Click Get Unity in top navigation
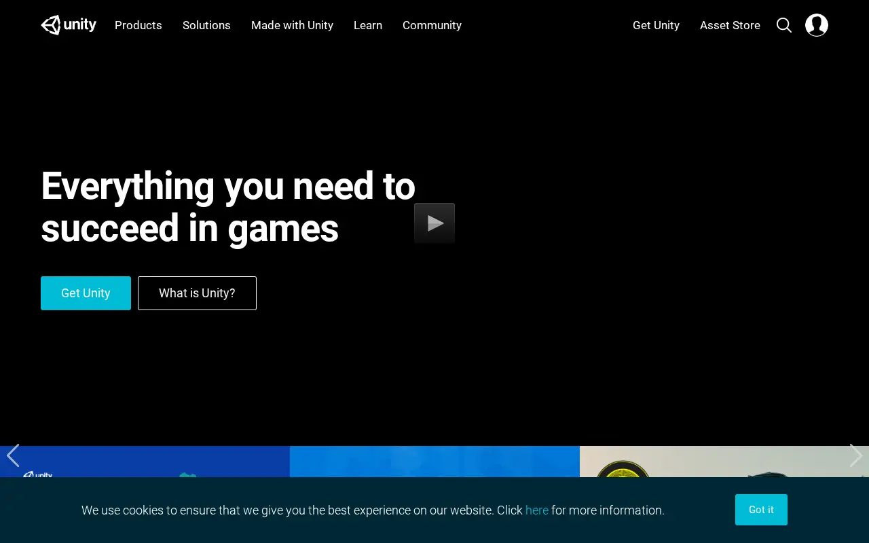This screenshot has height=543, width=869. click(656, 25)
